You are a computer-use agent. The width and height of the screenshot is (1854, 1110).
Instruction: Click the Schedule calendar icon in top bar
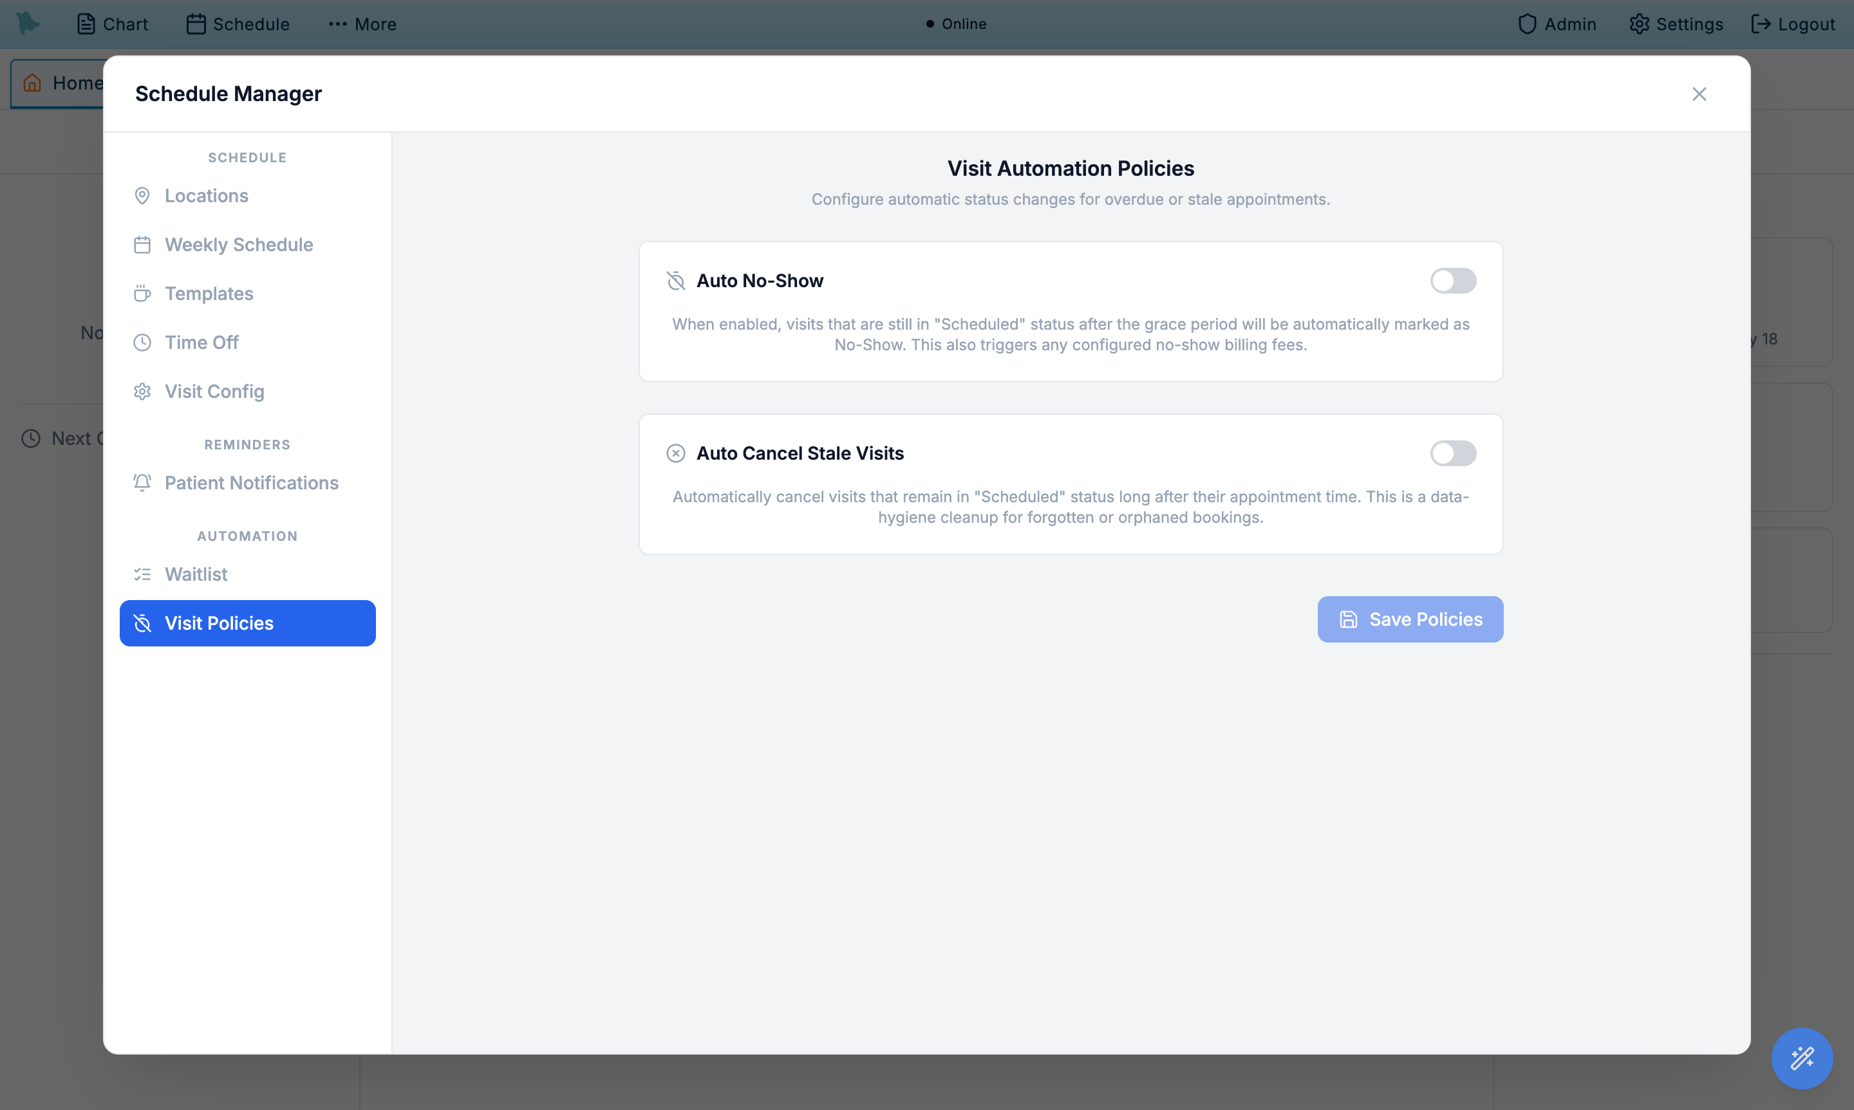(x=196, y=24)
